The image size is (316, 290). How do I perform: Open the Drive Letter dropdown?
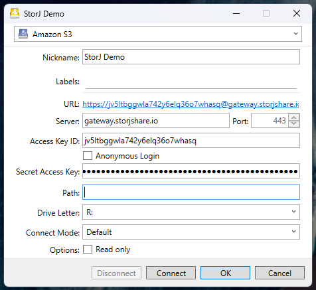pos(293,212)
